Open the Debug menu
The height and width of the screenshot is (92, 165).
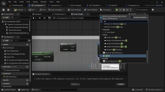pyautogui.click(x=35, y=2)
